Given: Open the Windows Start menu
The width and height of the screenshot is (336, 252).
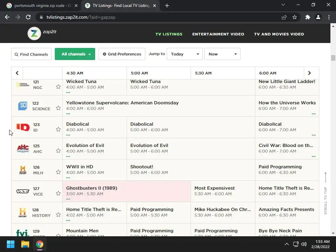Looking at the screenshot, I should coord(10,244).
